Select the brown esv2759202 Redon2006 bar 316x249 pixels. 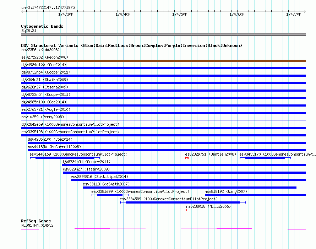[163, 61]
